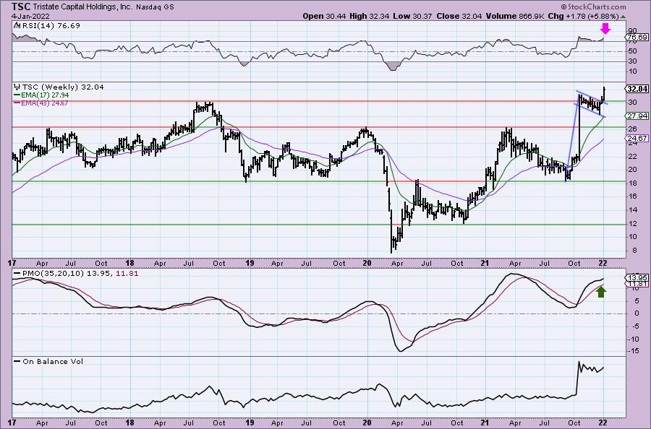The width and height of the screenshot is (651, 429).
Task: Click the EMA(43) 24.67 legend entry
Action: [x=45, y=103]
